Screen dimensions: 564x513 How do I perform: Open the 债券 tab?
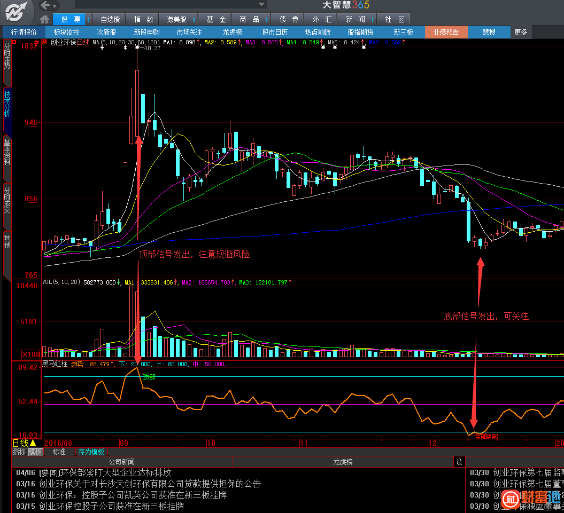pyautogui.click(x=289, y=19)
